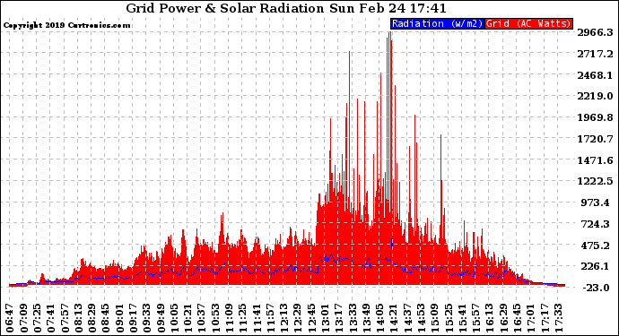The width and height of the screenshot is (619, 336).
Task: Click the 13:33 time label
Action: click(353, 318)
